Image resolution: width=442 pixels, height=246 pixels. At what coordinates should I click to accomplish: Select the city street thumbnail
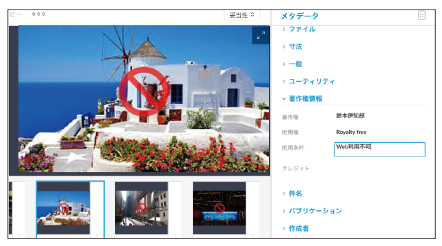pyautogui.click(x=141, y=208)
